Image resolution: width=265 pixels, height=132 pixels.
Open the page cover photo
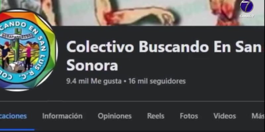click(x=152, y=13)
